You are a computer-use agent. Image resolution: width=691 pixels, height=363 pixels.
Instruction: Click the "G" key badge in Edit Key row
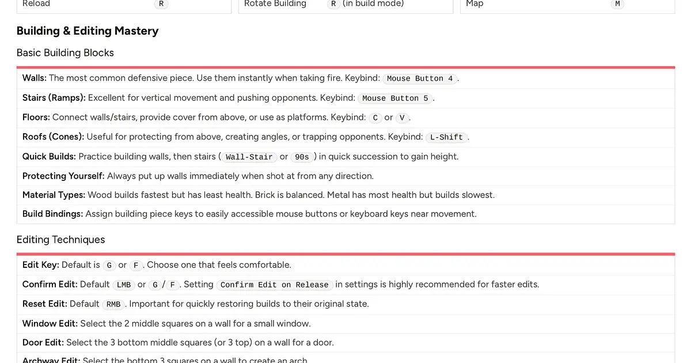109,265
